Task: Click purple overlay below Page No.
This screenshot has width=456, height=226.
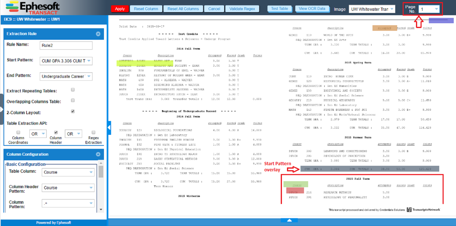Action: pyautogui.click(x=441, y=21)
